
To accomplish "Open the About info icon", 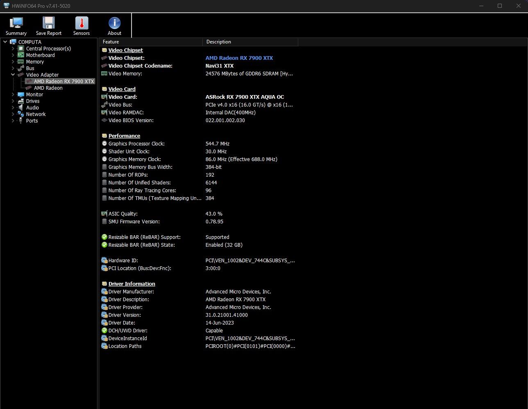I will (x=114, y=23).
